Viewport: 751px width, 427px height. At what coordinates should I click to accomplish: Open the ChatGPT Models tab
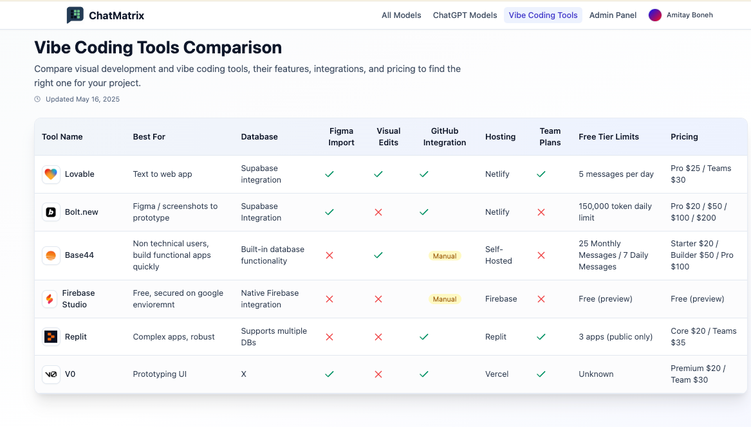[x=465, y=15]
